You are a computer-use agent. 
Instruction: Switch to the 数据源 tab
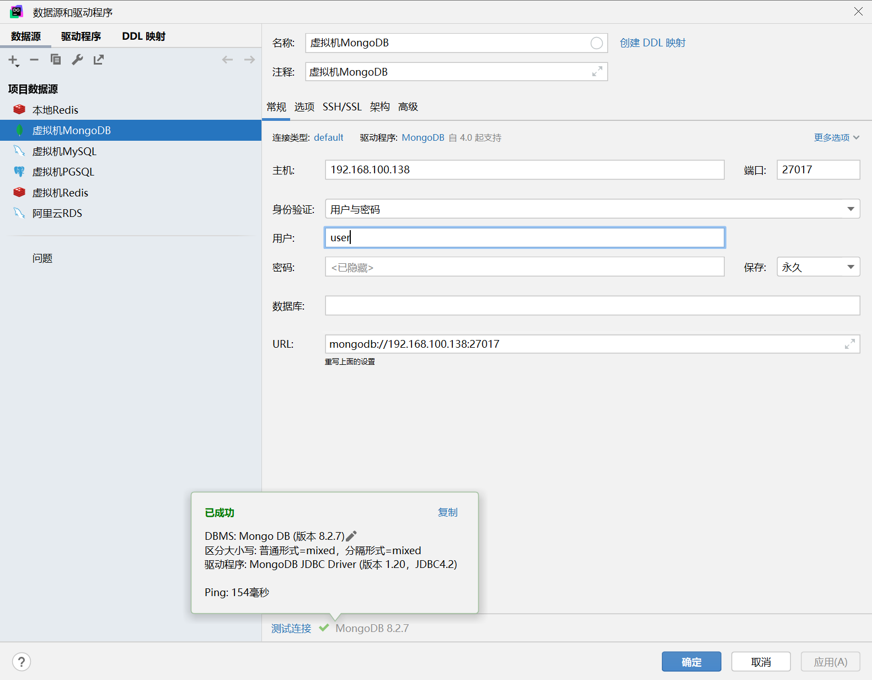tap(26, 36)
